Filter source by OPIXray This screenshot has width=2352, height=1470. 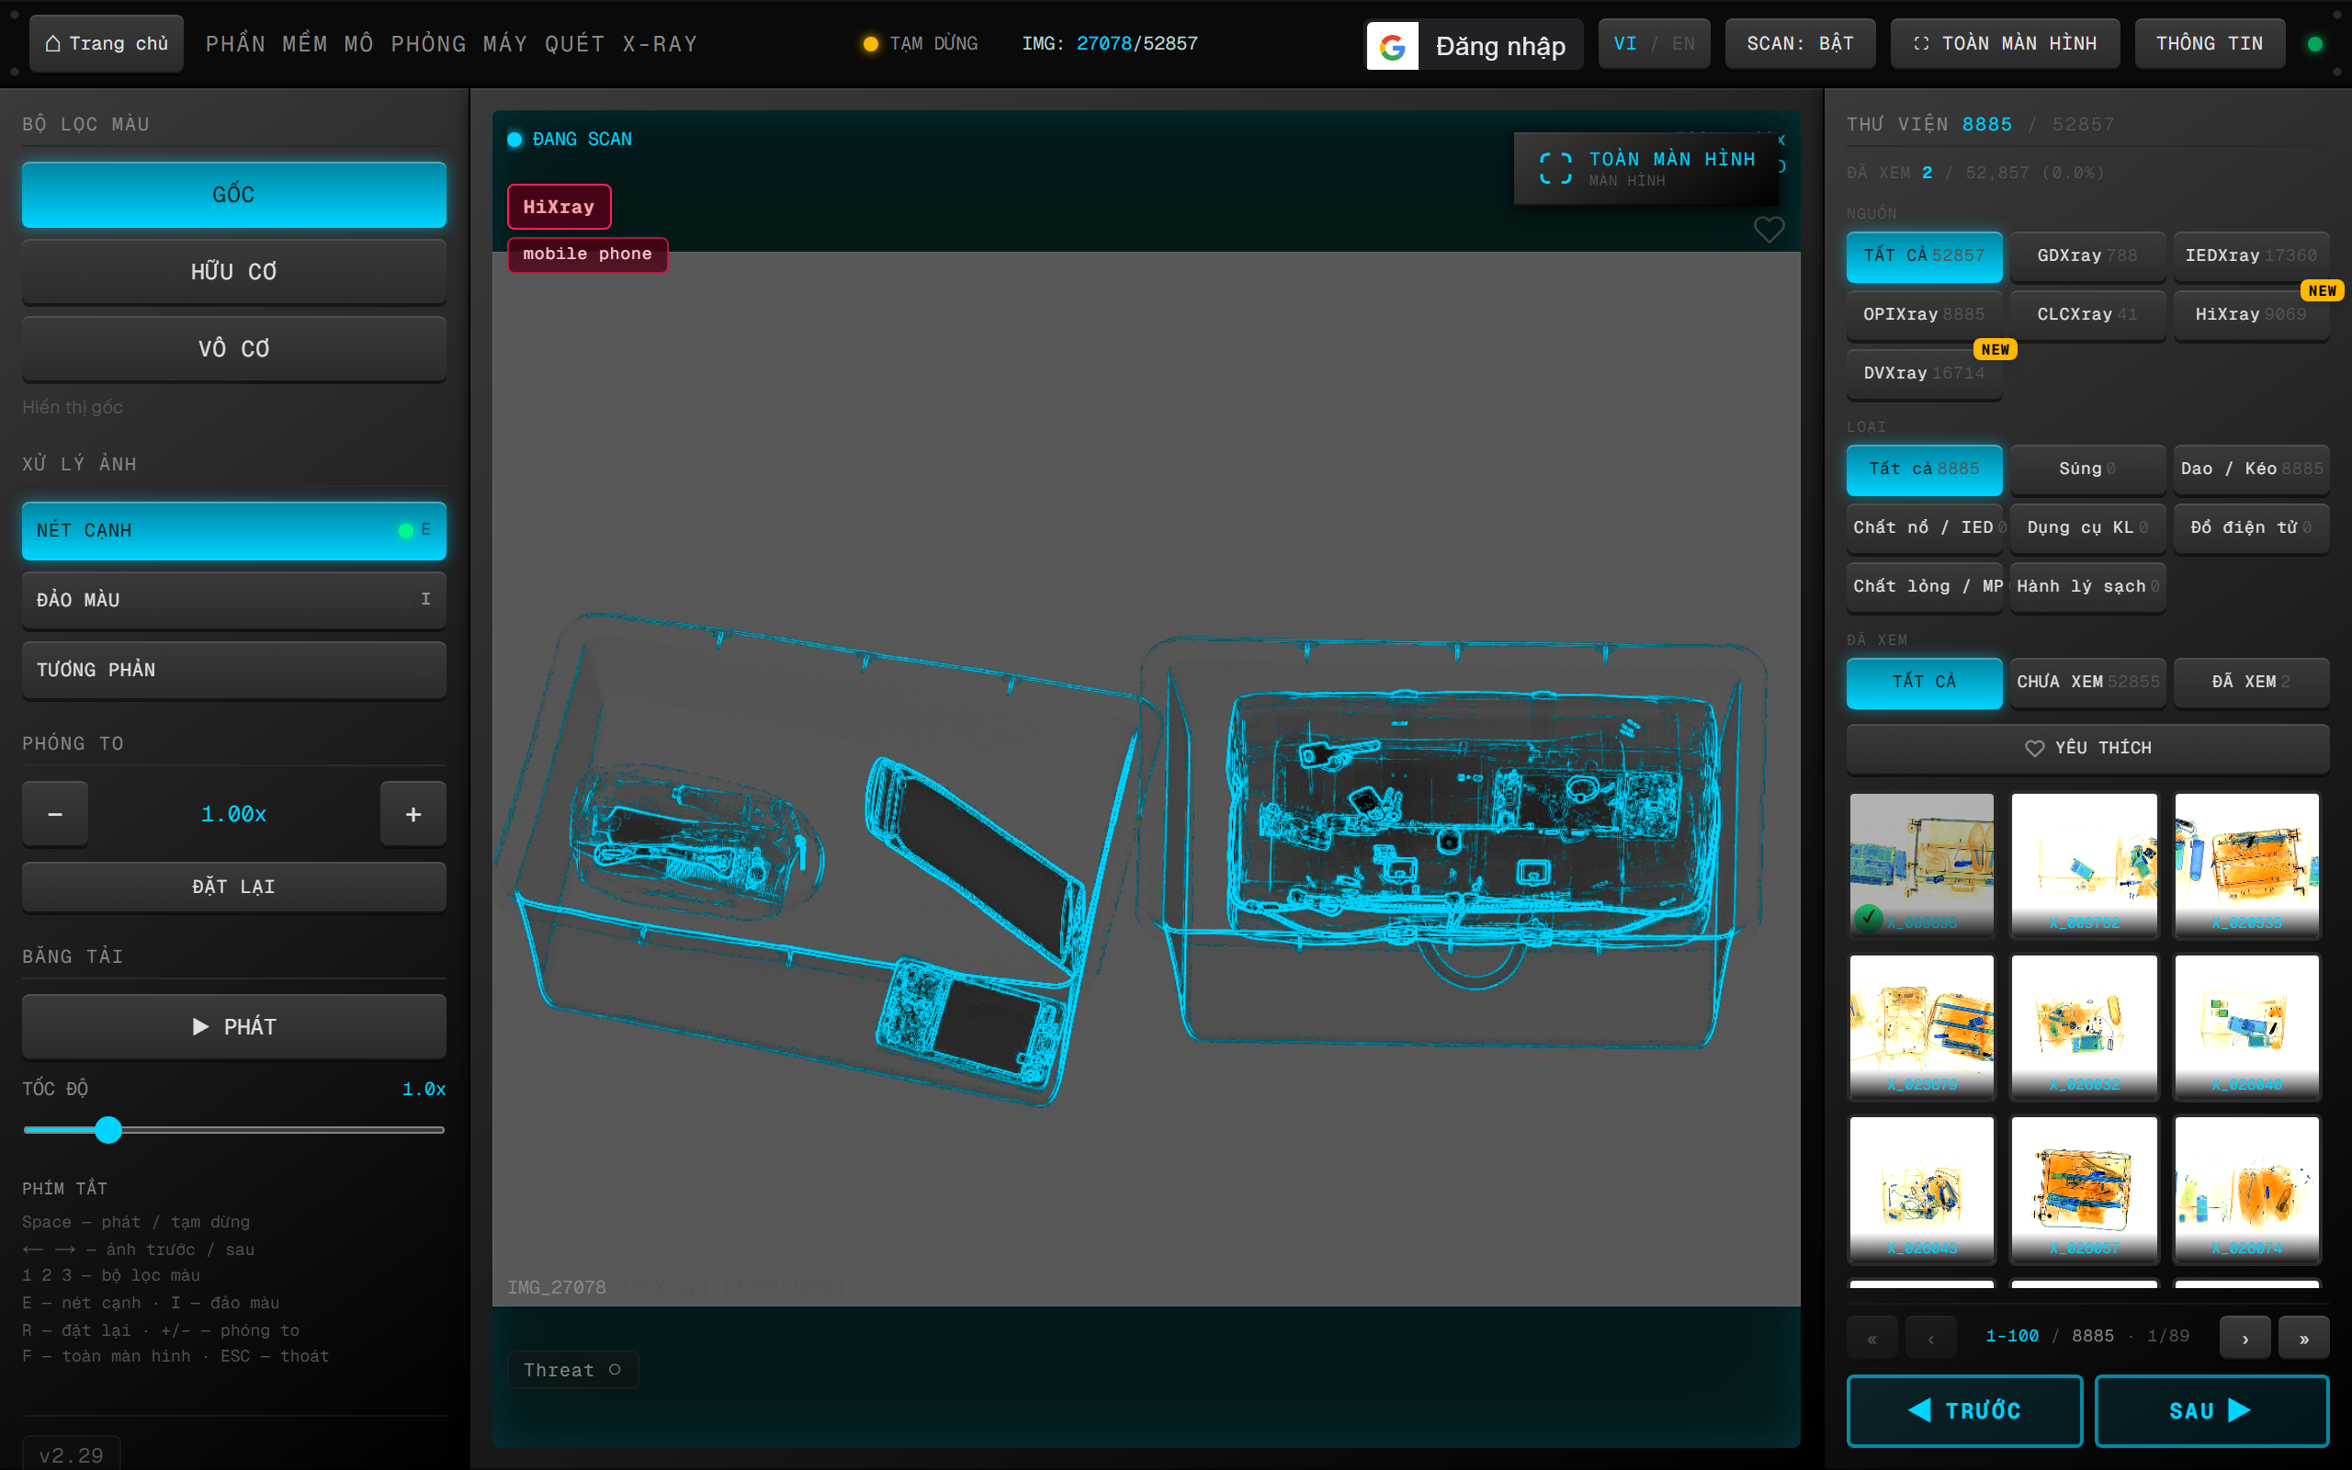pos(1925,314)
